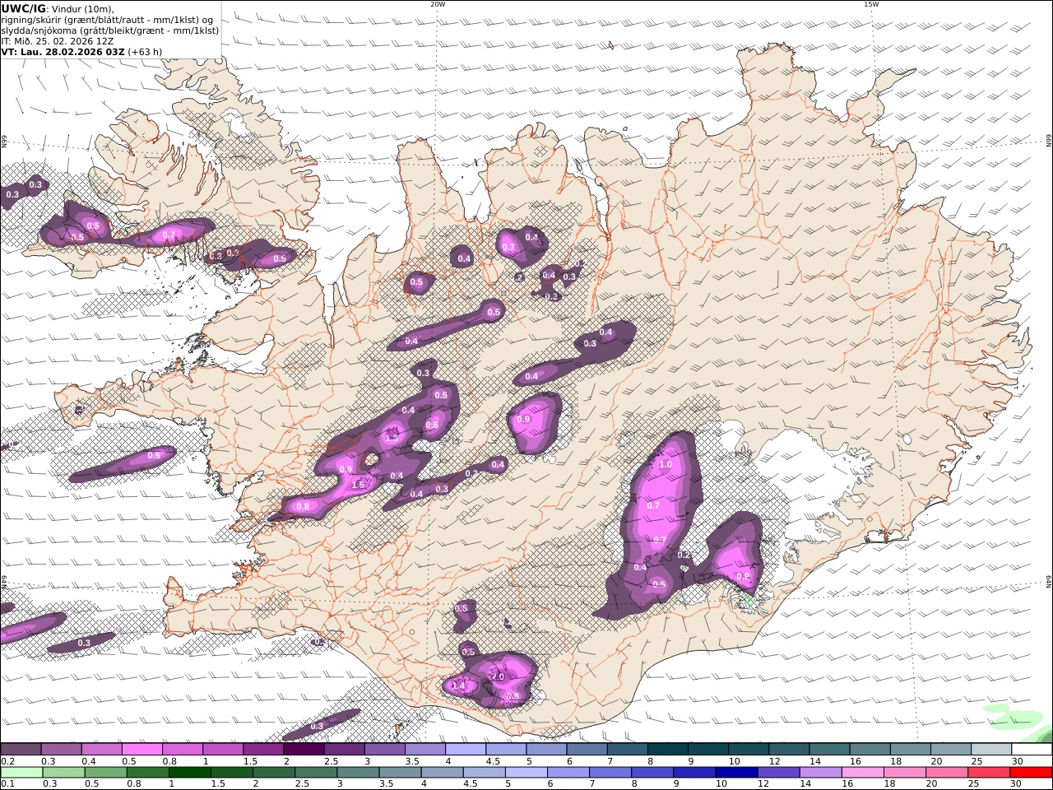Pick the very dark purple 2 snow swatch
1053x790 pixels.
point(304,750)
